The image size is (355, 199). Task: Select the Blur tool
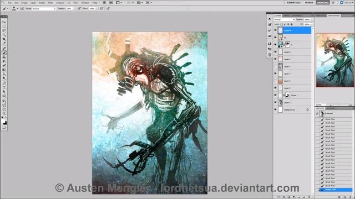tap(4, 74)
